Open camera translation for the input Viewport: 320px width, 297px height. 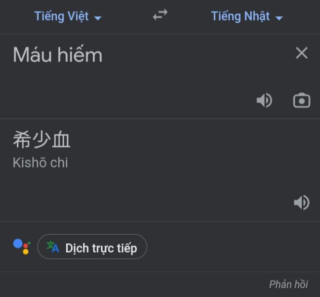click(x=302, y=100)
